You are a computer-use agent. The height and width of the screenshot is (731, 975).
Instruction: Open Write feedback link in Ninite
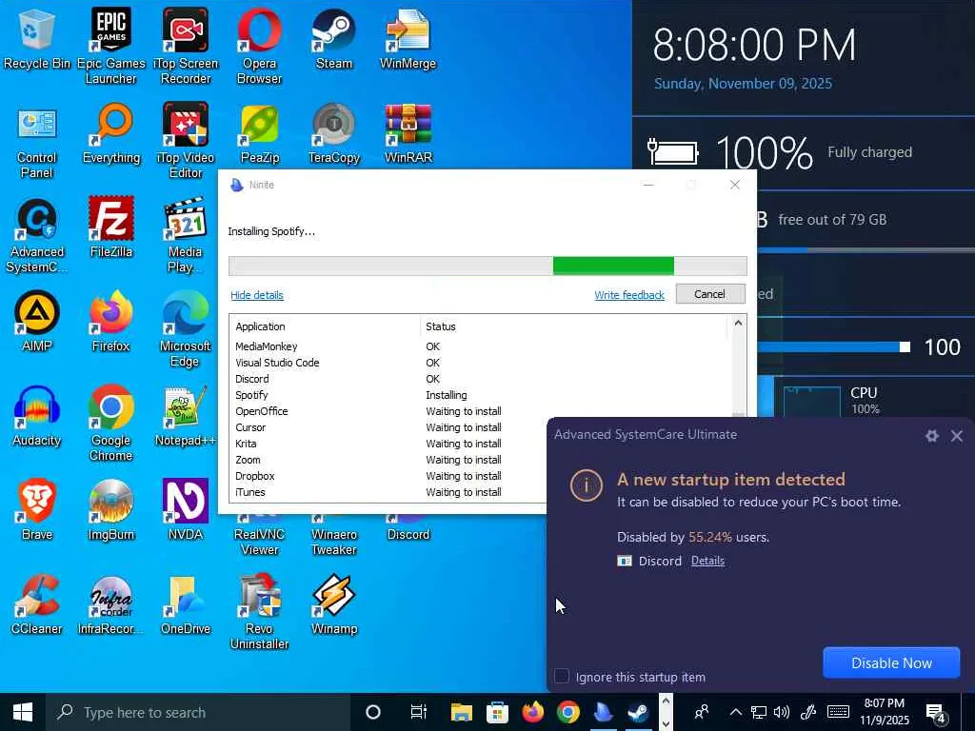coord(629,295)
